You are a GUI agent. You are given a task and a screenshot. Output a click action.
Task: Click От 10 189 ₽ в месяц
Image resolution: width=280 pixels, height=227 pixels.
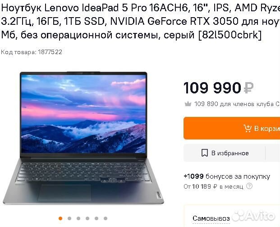coord(213,186)
